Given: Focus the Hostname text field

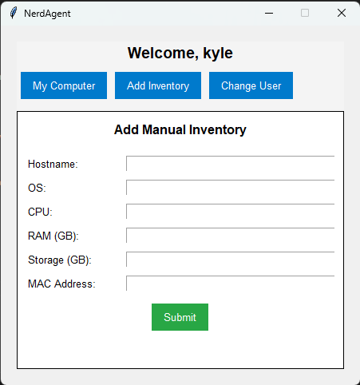Looking at the screenshot, I should (231, 164).
